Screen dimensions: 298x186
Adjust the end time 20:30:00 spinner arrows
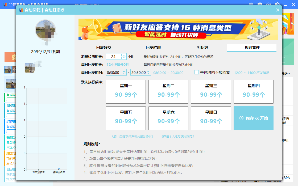(148, 73)
